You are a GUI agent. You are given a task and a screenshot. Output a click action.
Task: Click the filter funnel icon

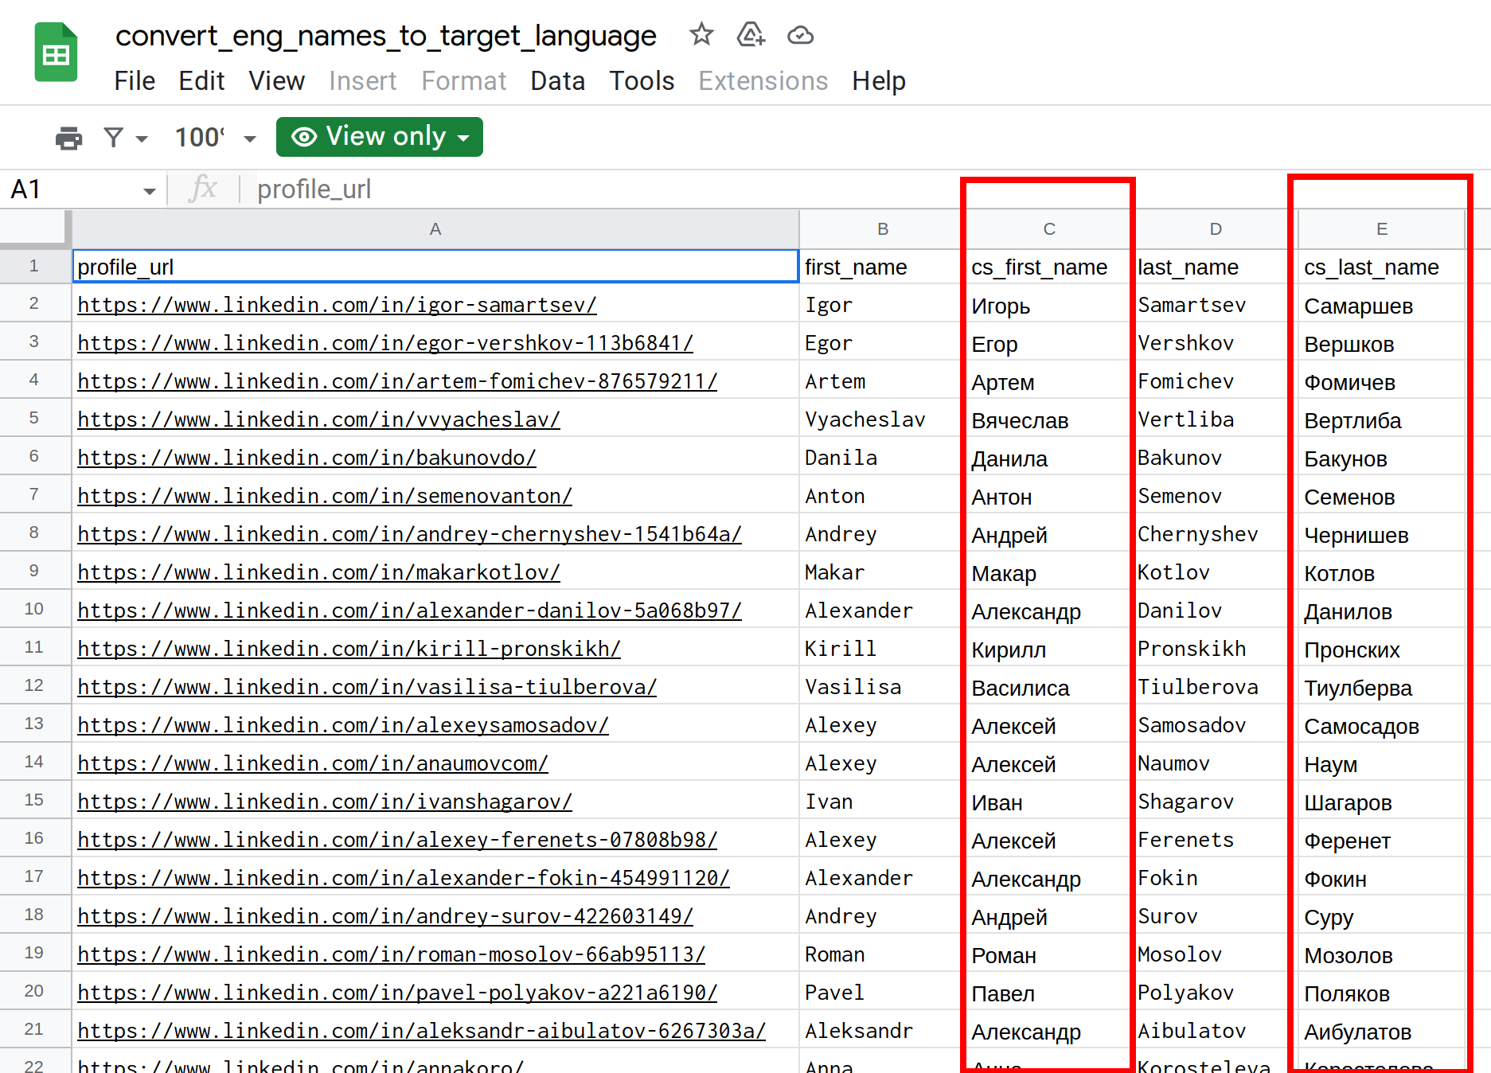(x=115, y=138)
